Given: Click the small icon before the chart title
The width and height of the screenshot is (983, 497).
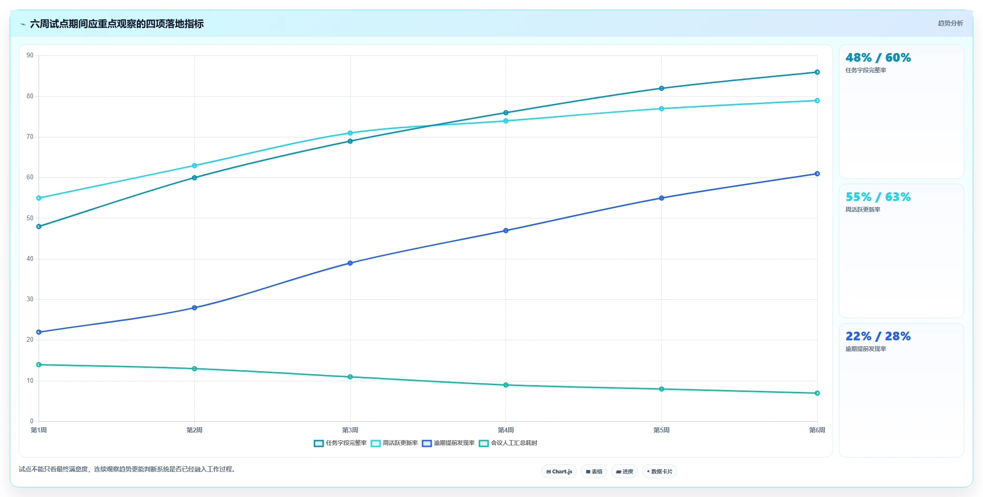Looking at the screenshot, I should coord(23,24).
